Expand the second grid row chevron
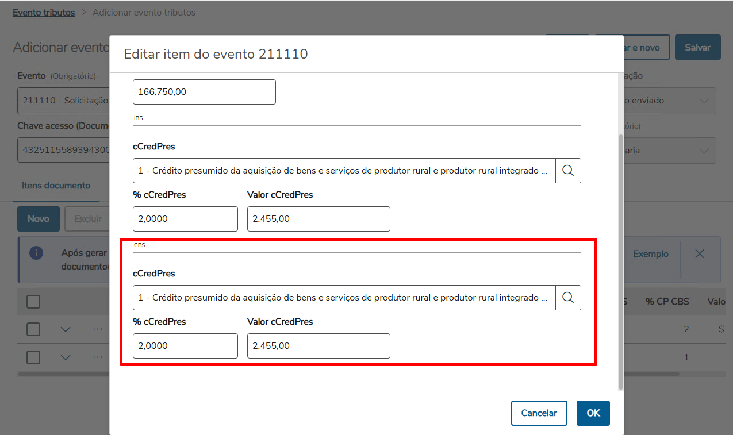The image size is (733, 435). 66,357
